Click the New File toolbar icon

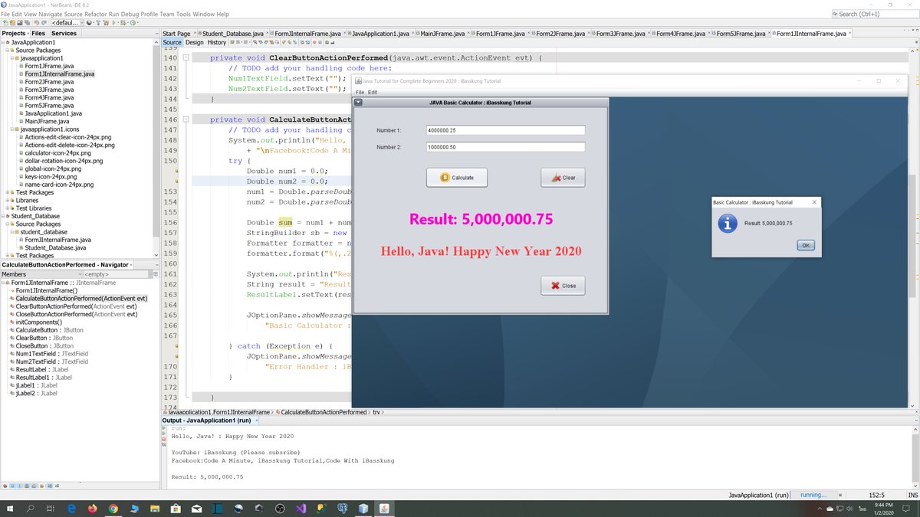point(5,22)
